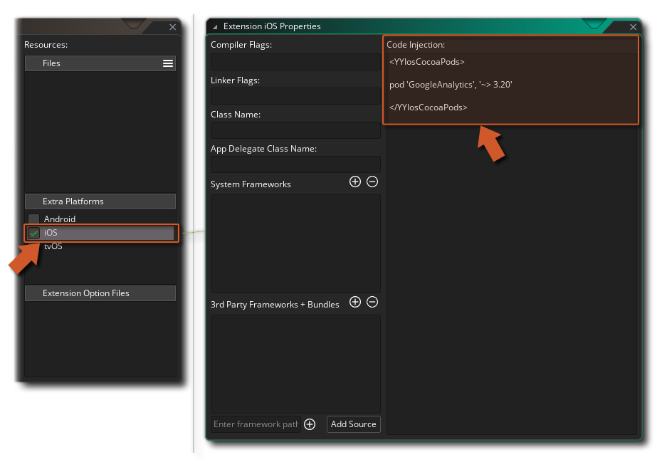Click into the Linker Flags field
Viewport: 657px width, 467px height.
point(295,97)
